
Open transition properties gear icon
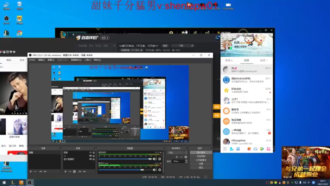[x=186, y=157]
